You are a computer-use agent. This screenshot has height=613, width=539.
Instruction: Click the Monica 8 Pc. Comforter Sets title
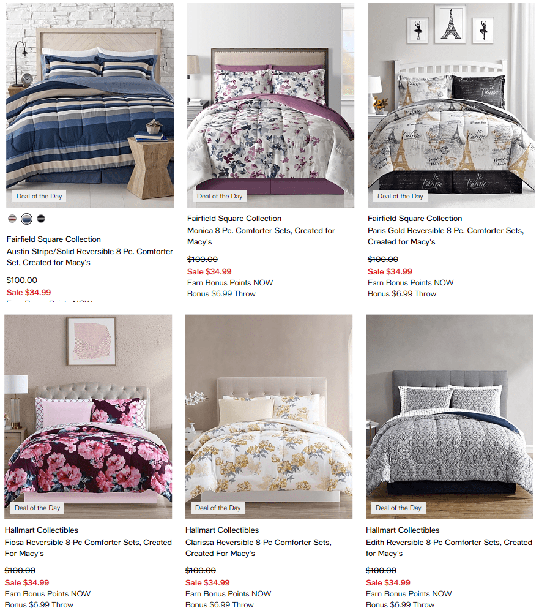tap(261, 236)
